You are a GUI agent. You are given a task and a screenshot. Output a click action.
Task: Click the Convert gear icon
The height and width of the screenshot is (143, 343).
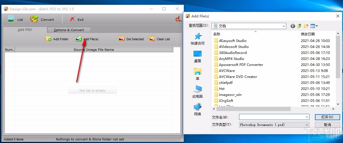pos(34,19)
